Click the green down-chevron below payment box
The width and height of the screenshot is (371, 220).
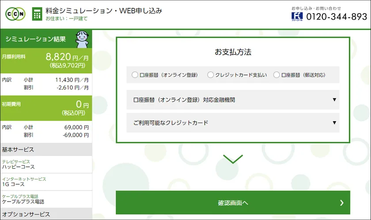[233, 159]
